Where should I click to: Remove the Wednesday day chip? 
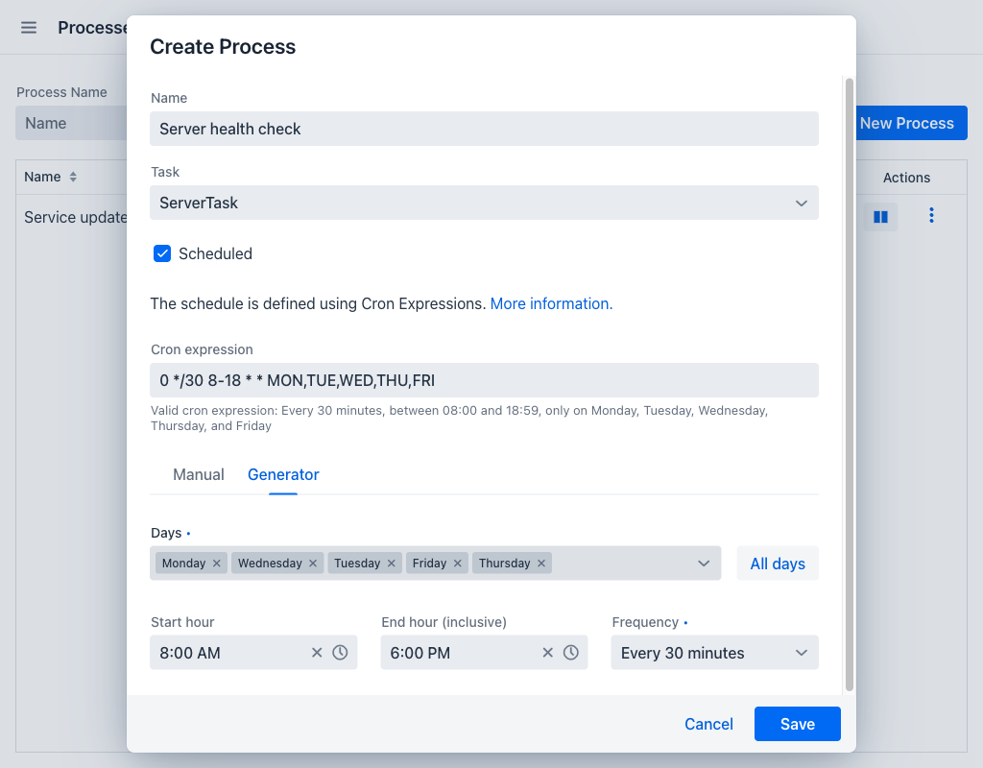313,563
